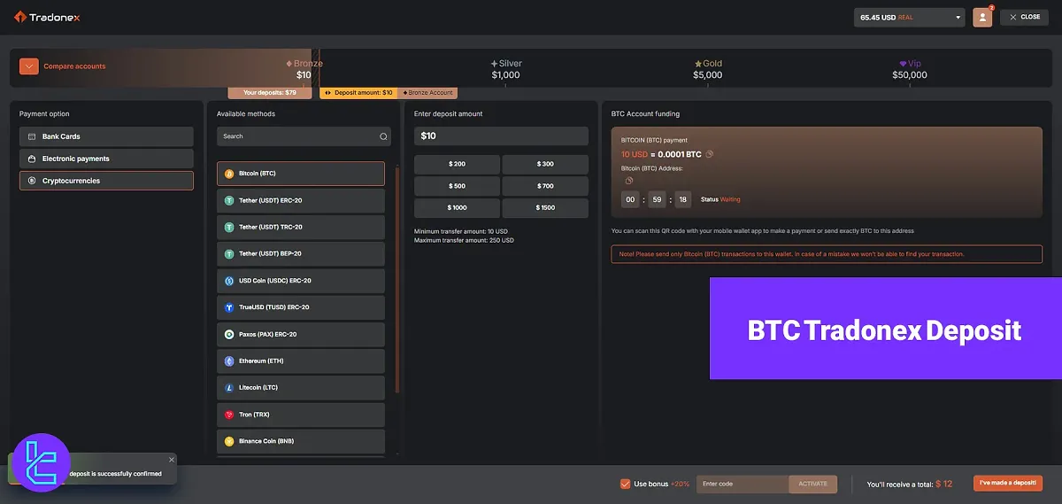Click the available methods list scrollbar
This screenshot has width=1062, height=504.
pyautogui.click(x=397, y=279)
